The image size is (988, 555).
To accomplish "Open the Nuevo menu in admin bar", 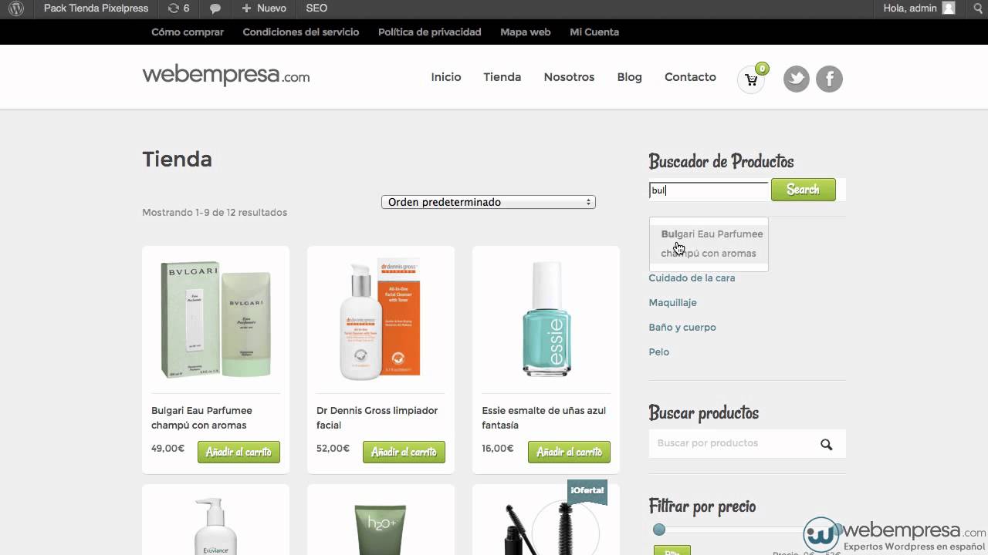I will pos(264,8).
